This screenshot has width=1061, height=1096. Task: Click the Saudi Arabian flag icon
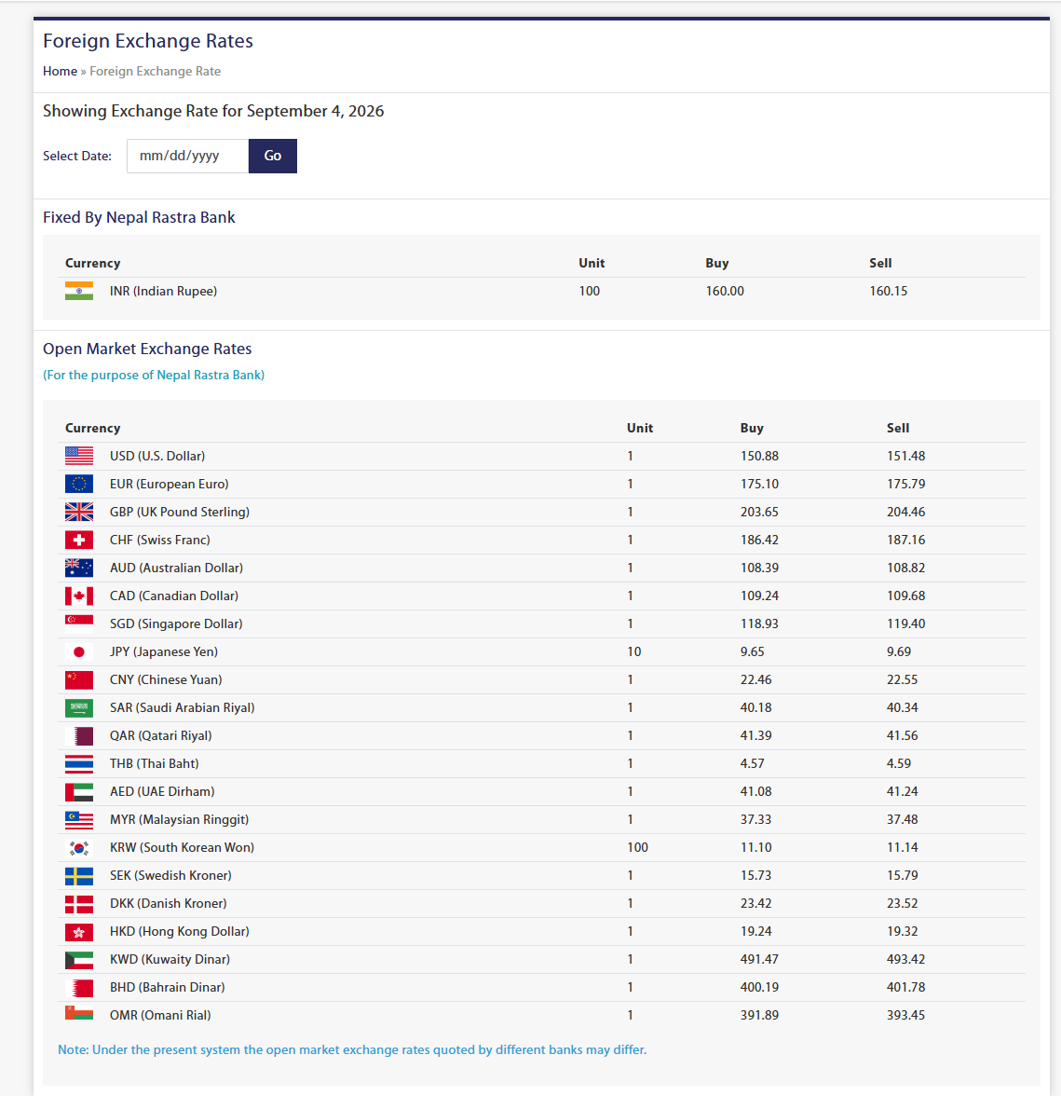79,707
